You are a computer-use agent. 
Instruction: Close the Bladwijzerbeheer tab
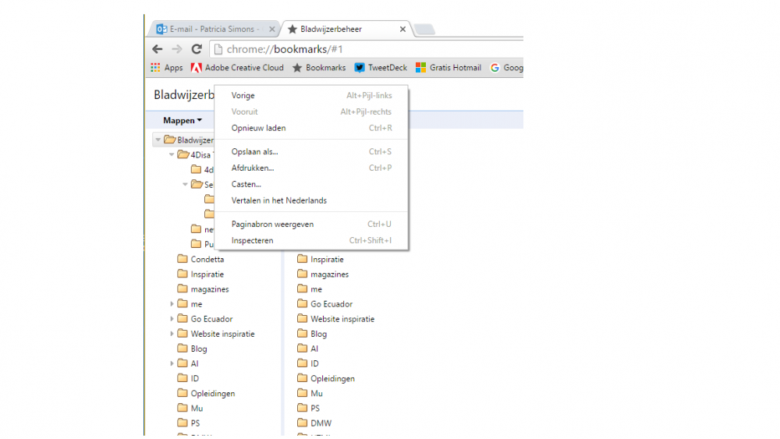(402, 29)
